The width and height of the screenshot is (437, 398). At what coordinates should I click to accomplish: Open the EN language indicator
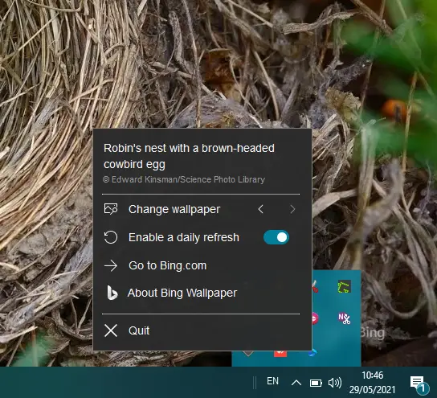272,381
